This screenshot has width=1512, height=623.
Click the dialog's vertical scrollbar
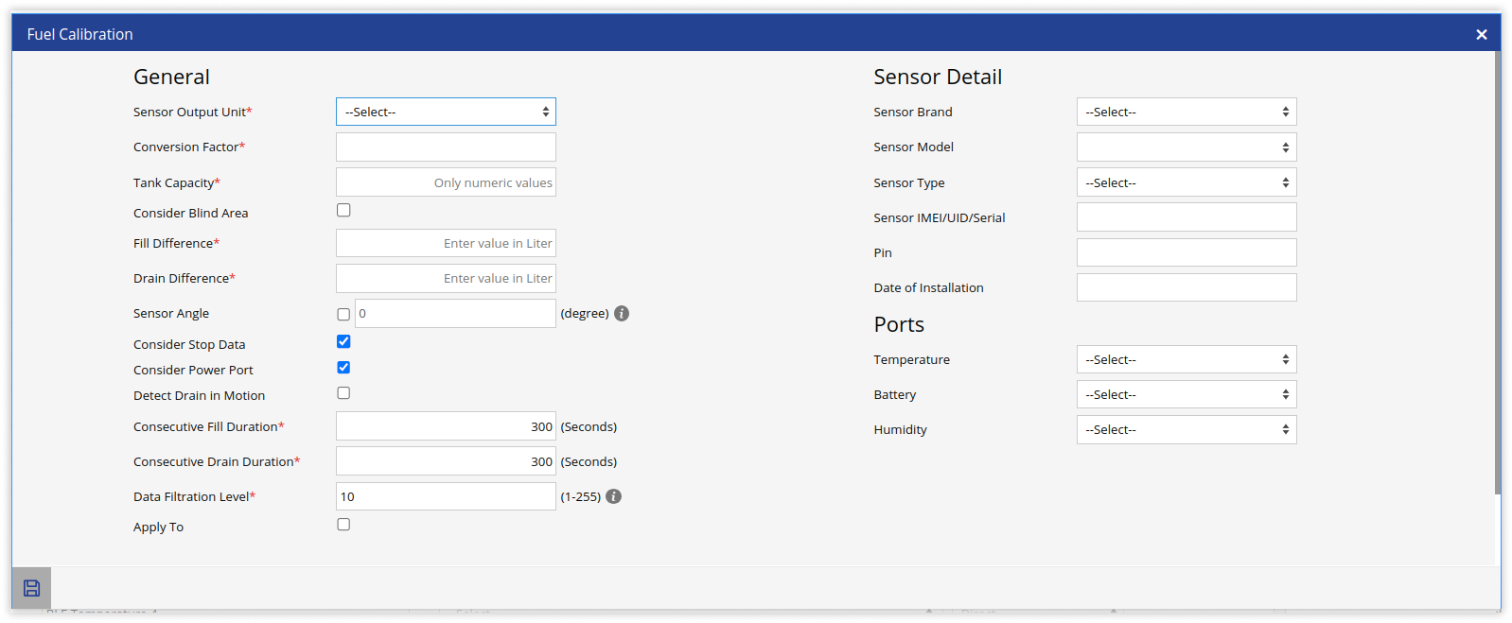pos(1497,274)
